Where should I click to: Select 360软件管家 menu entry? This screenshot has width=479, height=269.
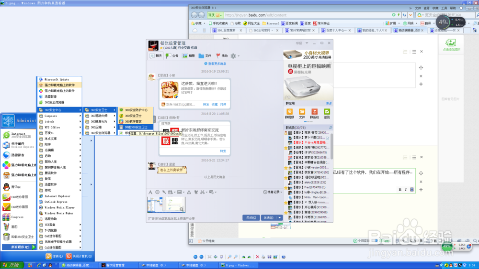[136, 121]
